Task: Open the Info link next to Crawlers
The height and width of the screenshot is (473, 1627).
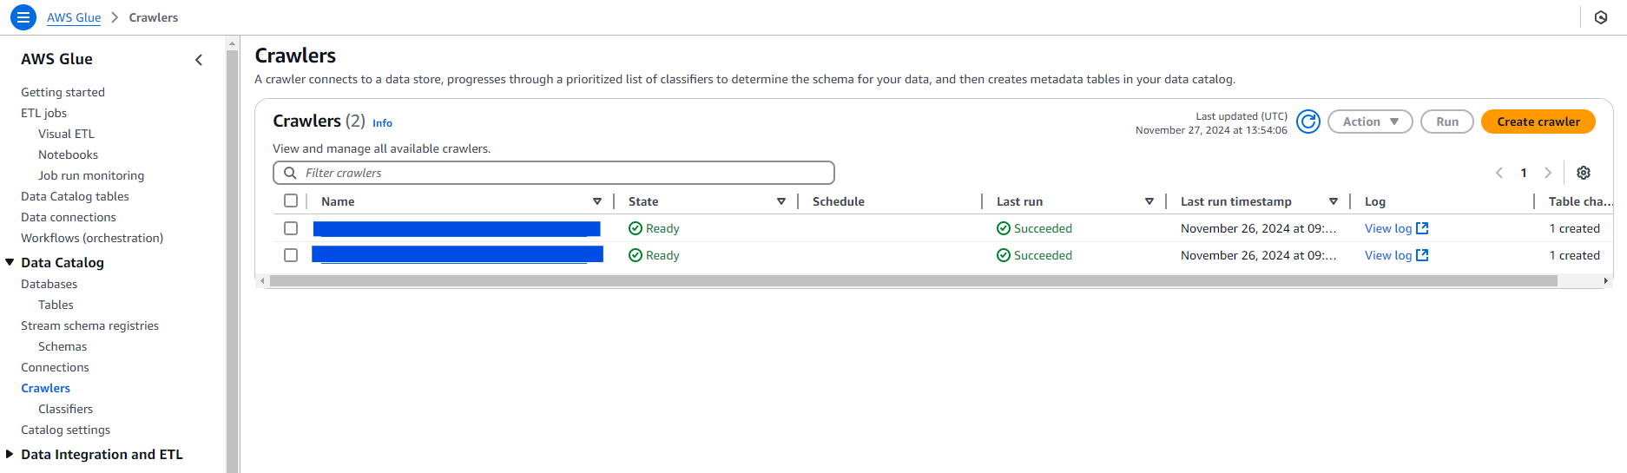Action: (x=382, y=123)
